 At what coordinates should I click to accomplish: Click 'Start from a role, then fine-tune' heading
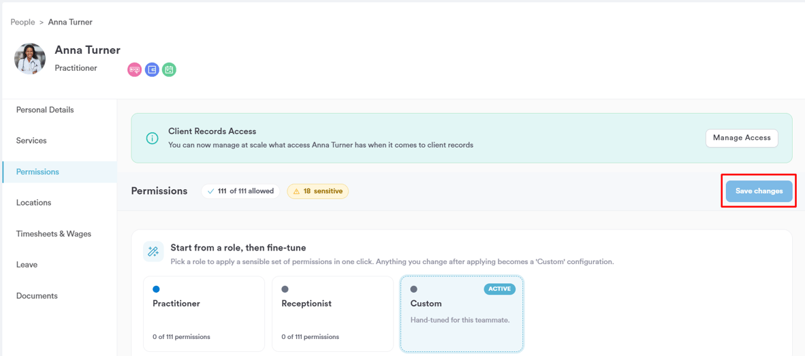pos(238,248)
